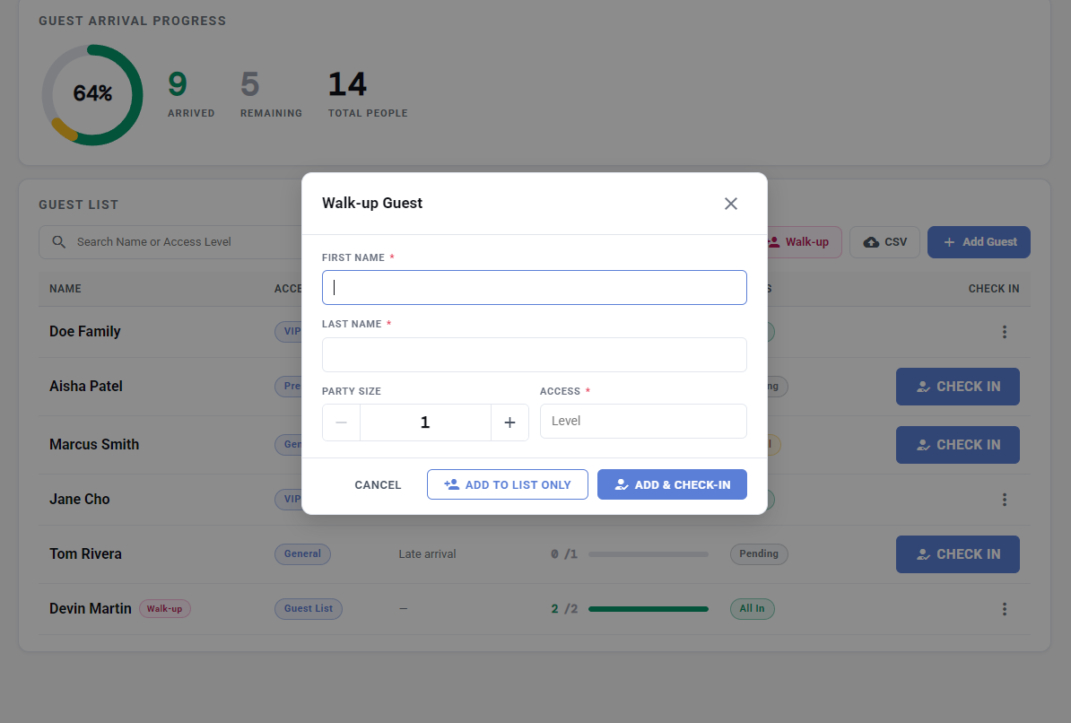Click the First Name input field

point(534,288)
